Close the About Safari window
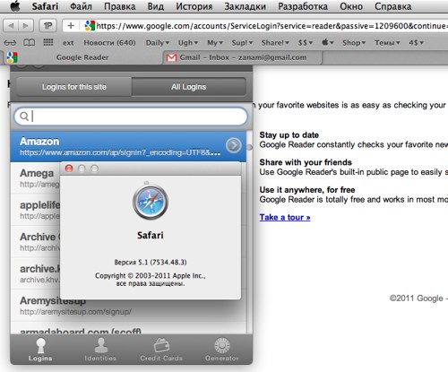 pos(69,169)
